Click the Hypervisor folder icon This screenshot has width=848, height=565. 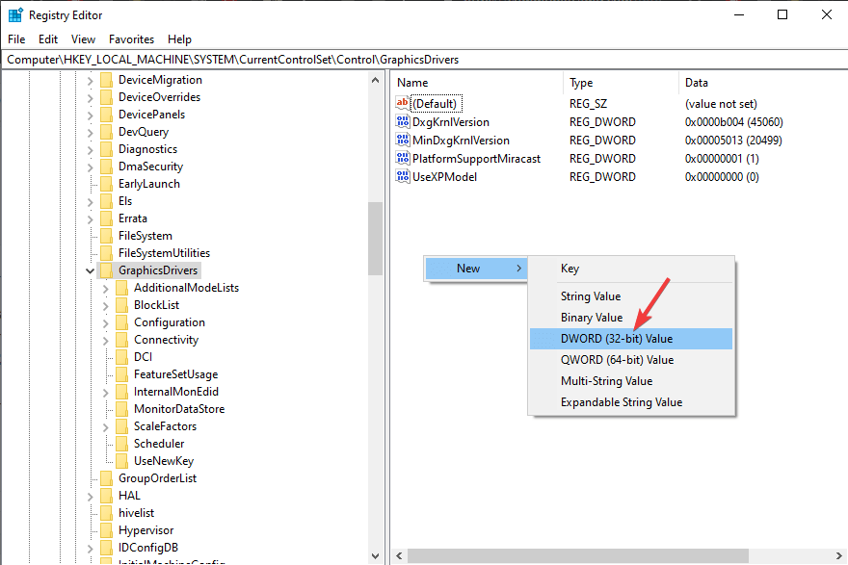107,530
